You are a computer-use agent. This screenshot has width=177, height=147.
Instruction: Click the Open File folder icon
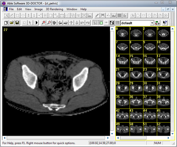point(12,23)
